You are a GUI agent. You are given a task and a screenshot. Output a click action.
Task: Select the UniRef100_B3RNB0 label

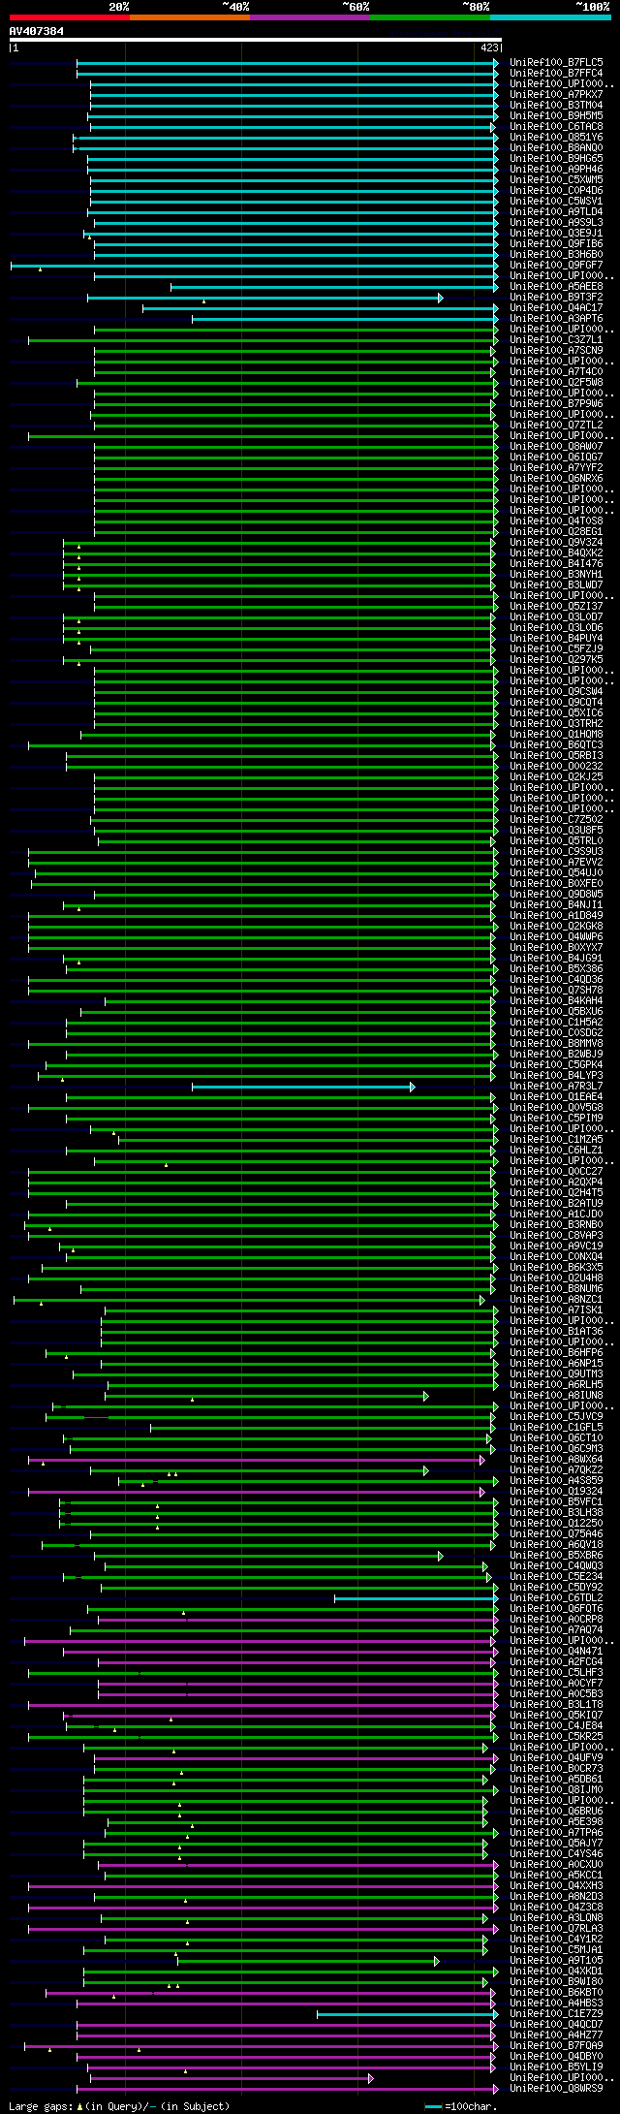(x=556, y=1225)
